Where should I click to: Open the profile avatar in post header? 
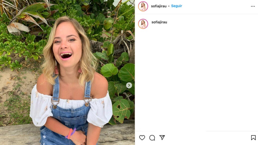click(143, 6)
